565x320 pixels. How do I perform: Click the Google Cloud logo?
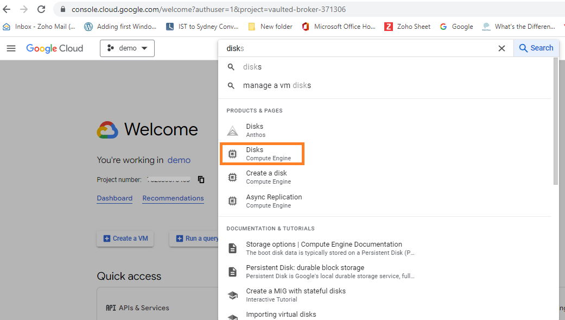(55, 48)
